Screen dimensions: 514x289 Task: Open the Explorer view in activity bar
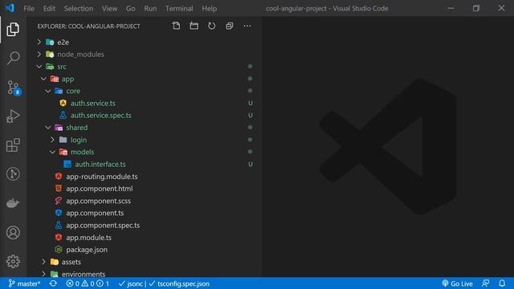coord(13,30)
